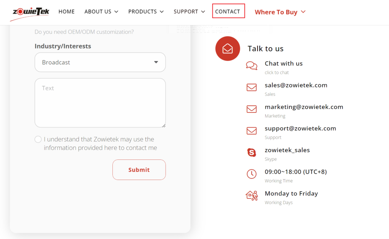The width and height of the screenshot is (389, 239).
Task: Click the clock Working Time icon
Action: pyautogui.click(x=251, y=174)
